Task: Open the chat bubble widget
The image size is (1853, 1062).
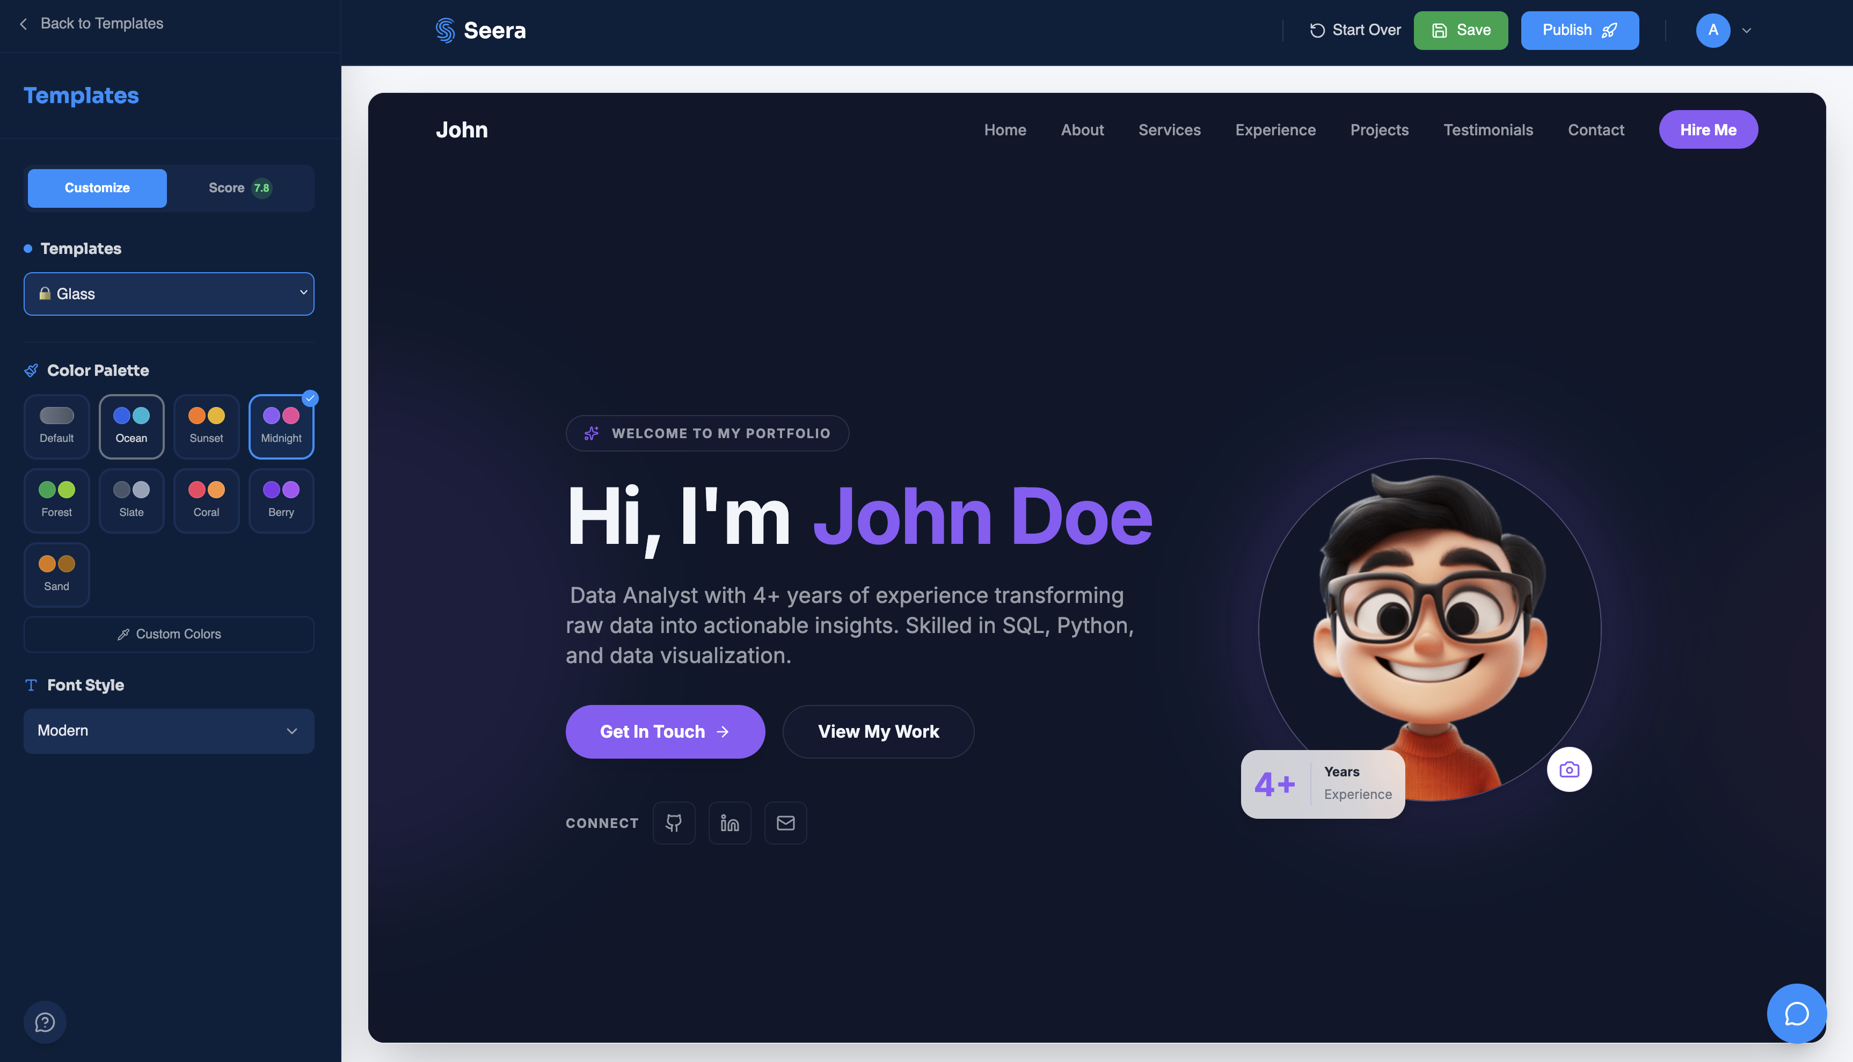Action: point(1797,1014)
